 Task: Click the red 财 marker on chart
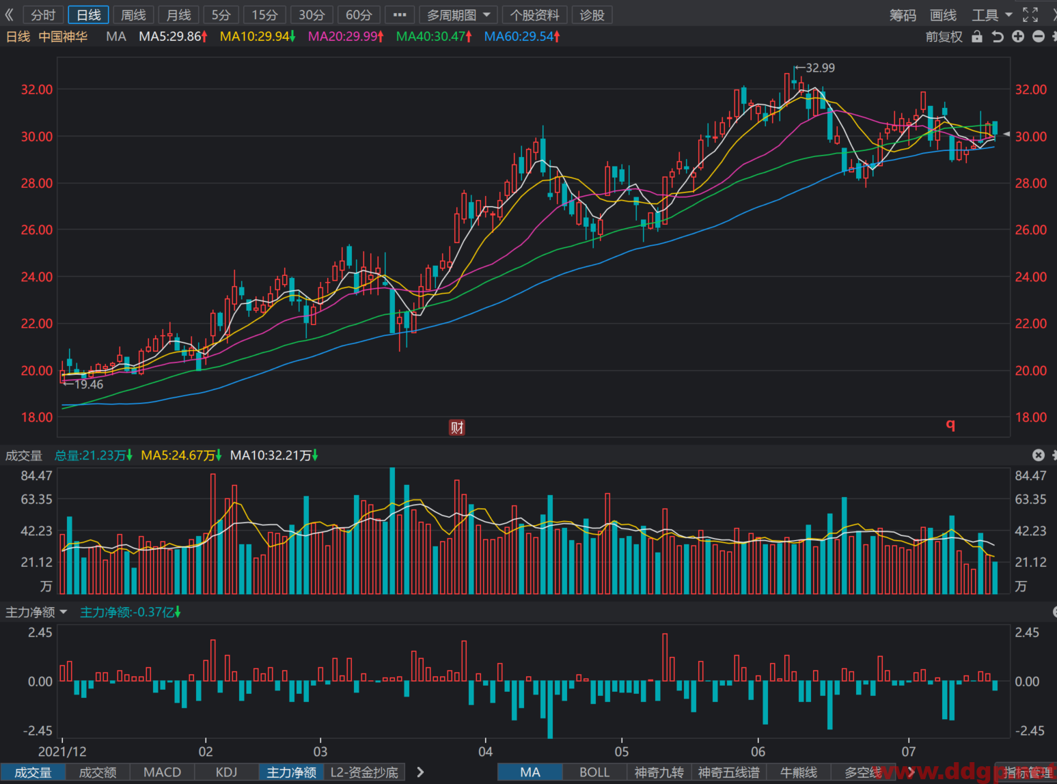click(457, 428)
